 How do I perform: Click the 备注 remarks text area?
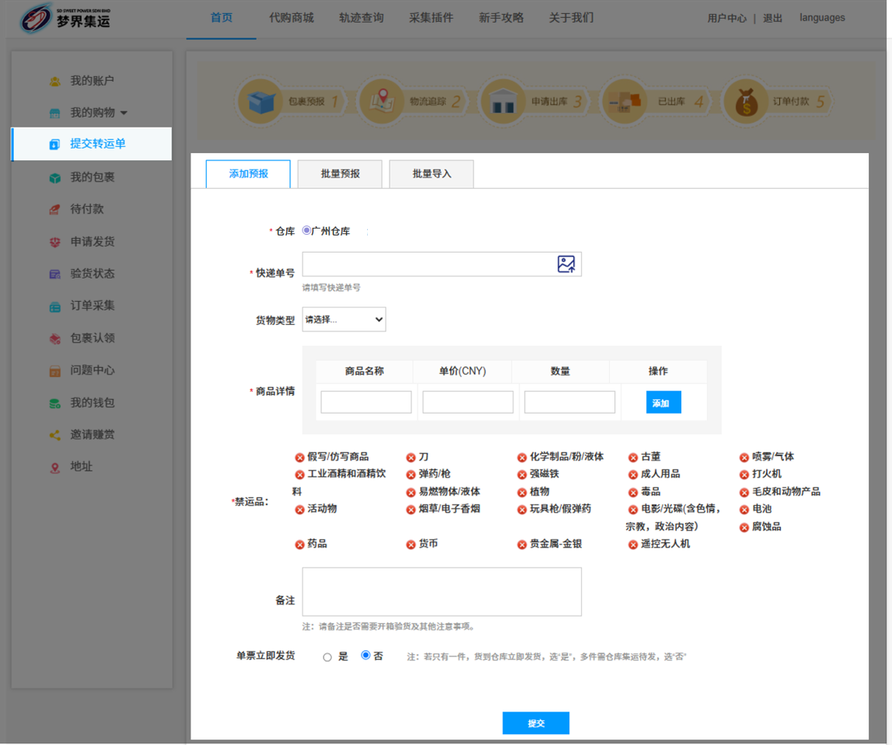pos(442,592)
